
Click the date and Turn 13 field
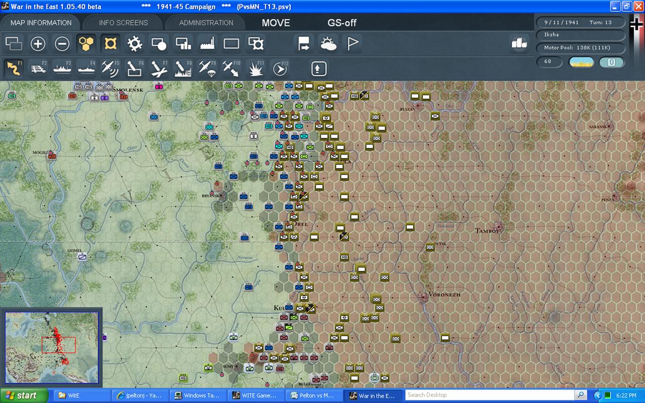[x=581, y=22]
